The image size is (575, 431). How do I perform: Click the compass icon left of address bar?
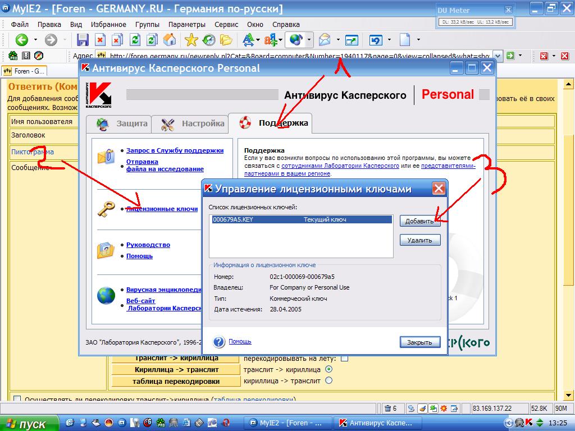(x=39, y=56)
